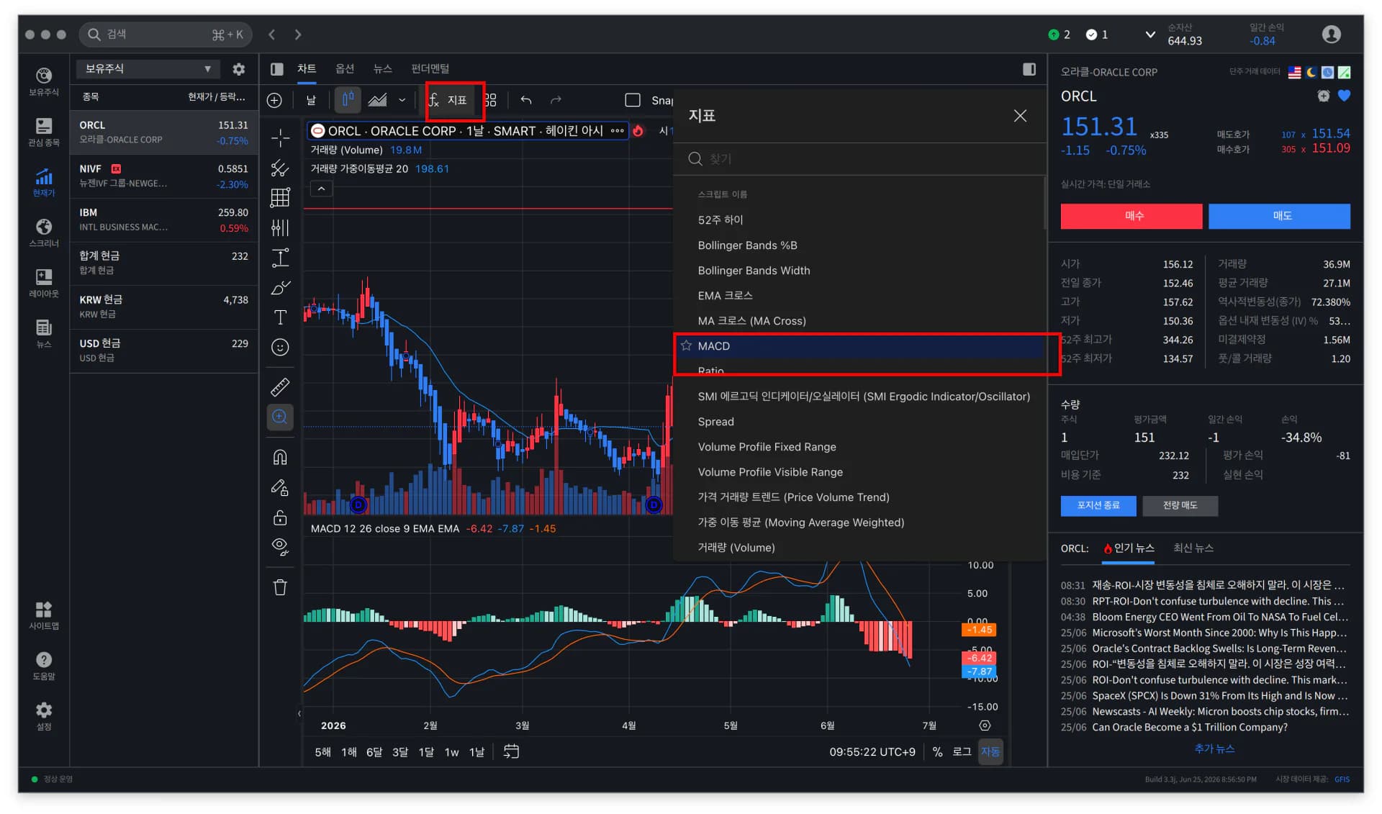Viewport: 1382px width, 814px height.
Task: Select the 3달 time range
Action: point(399,752)
